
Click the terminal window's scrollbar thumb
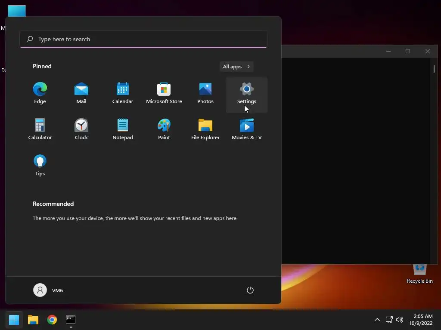[x=434, y=69]
